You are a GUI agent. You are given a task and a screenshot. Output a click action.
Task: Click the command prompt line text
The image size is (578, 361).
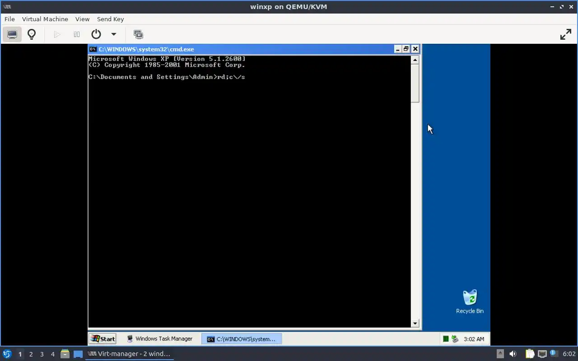167,77
